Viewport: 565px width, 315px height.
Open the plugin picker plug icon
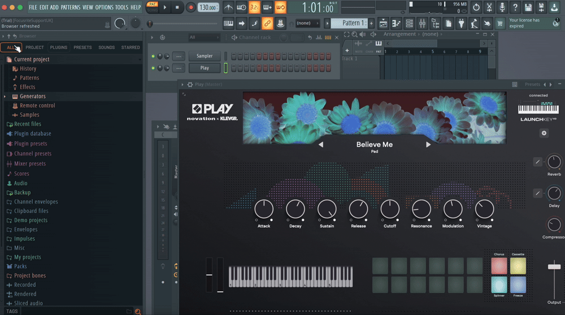(x=461, y=24)
